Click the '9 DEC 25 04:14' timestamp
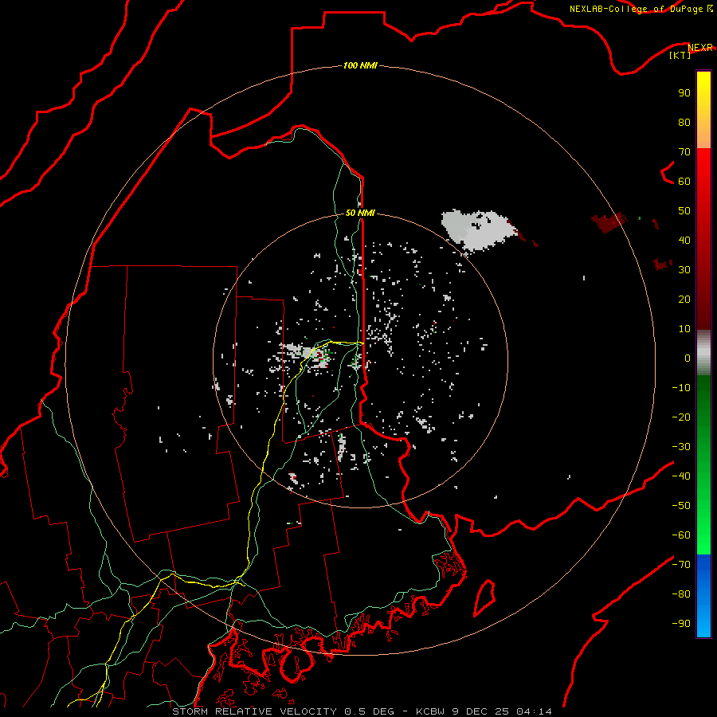 (502, 711)
